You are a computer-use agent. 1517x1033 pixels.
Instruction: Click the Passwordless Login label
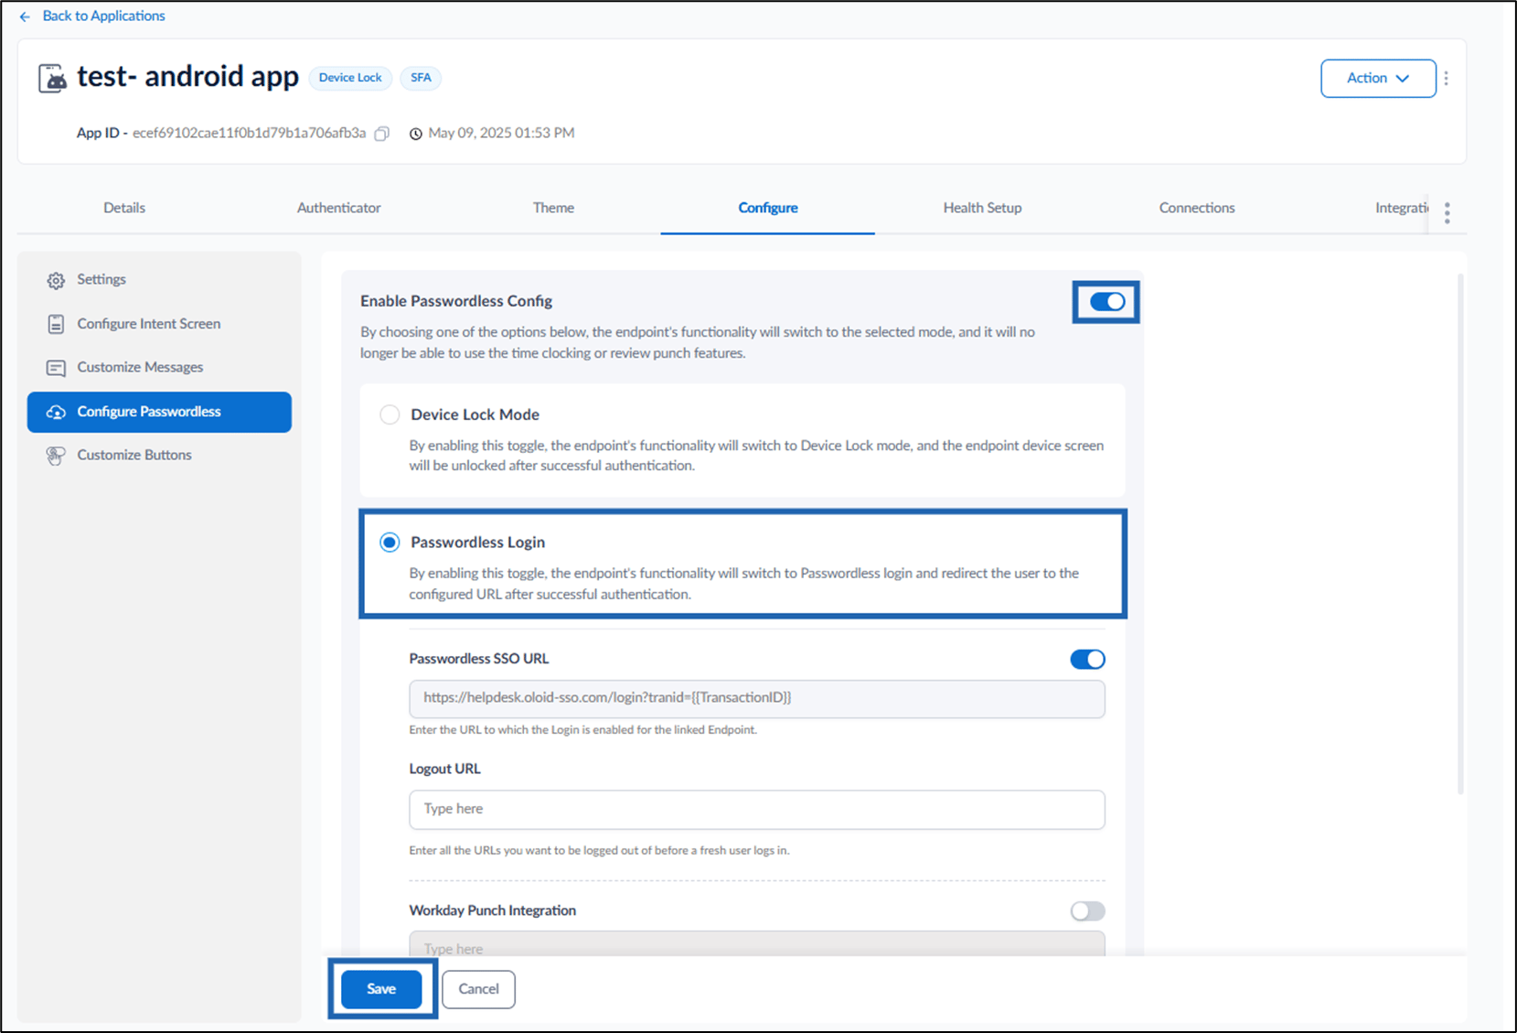(477, 543)
